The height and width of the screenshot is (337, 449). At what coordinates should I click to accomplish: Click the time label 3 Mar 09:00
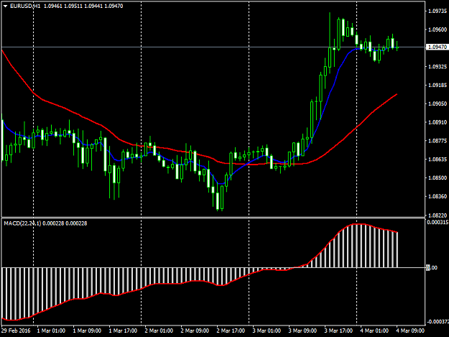click(302, 331)
